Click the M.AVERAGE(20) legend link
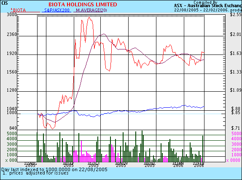 [91, 10]
